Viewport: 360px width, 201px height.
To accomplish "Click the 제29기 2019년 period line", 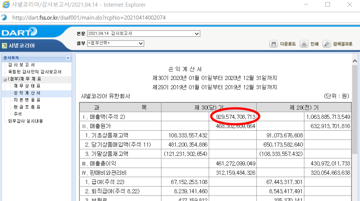I will point(215,87).
